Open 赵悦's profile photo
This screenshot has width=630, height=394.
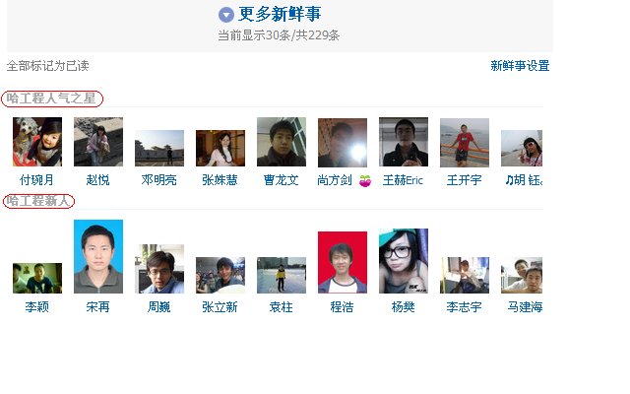click(98, 142)
